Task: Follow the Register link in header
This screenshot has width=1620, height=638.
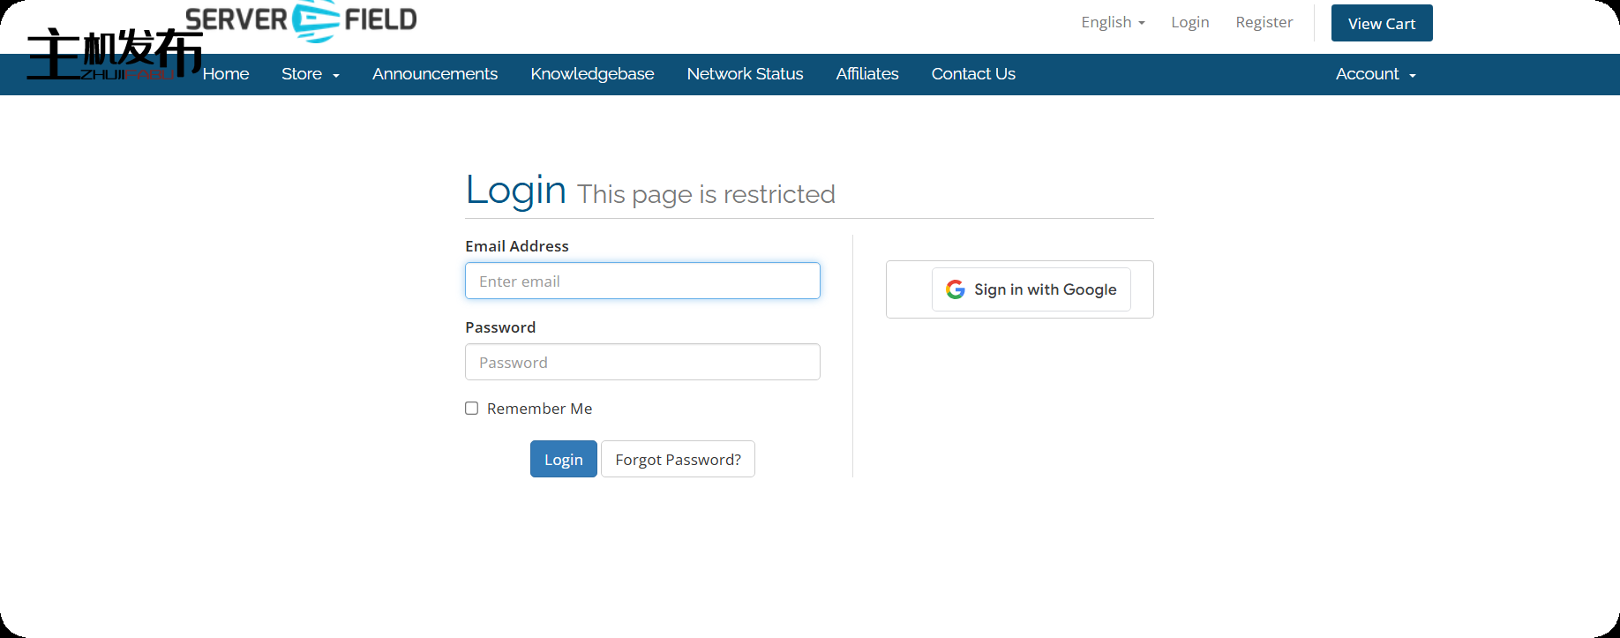Action: click(1264, 23)
